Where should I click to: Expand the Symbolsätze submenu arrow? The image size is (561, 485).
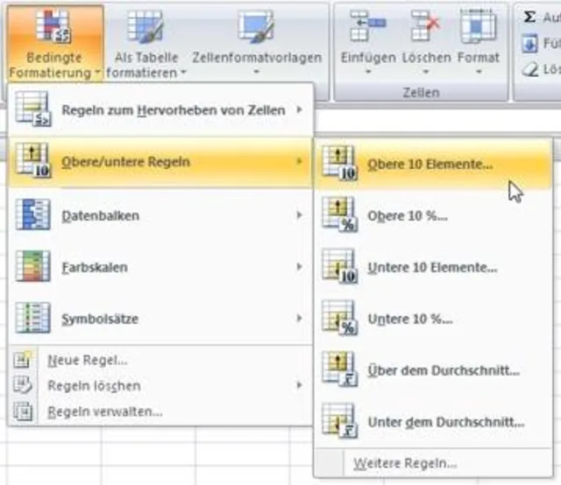point(300,318)
